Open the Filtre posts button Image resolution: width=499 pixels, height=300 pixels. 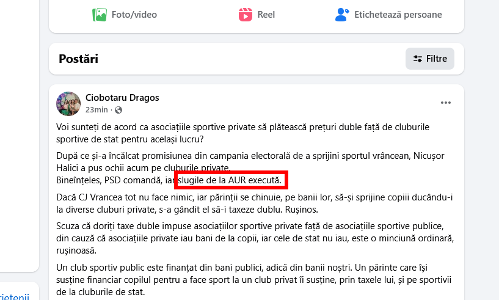430,59
